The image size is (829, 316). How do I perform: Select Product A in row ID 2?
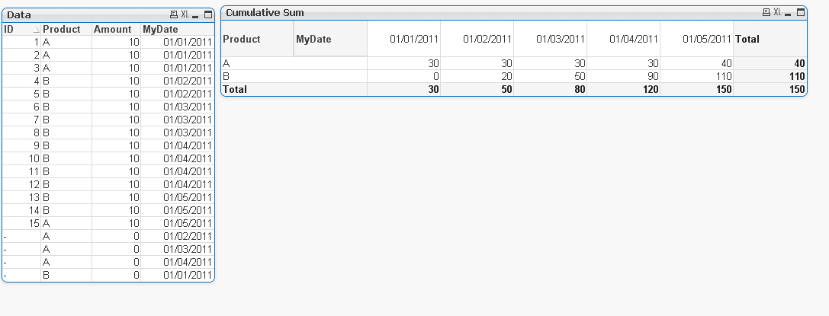(66, 55)
